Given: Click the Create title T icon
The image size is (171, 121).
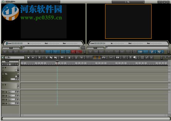Looking at the screenshot, I should tap(124, 58).
